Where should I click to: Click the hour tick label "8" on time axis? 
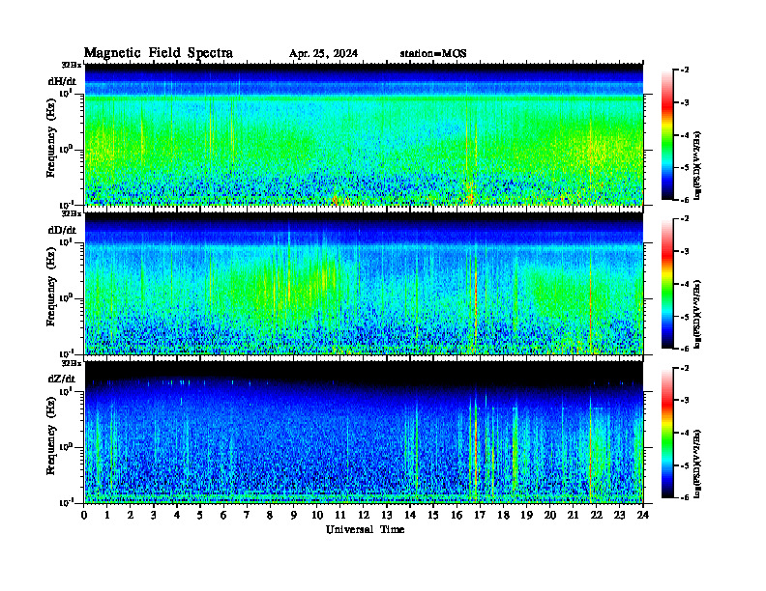tap(270, 516)
